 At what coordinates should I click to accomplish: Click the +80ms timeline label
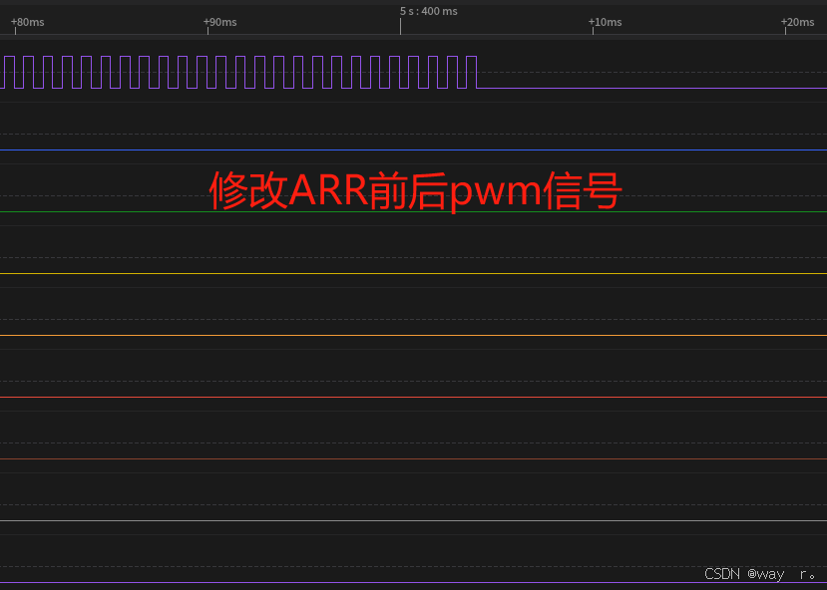[x=27, y=22]
